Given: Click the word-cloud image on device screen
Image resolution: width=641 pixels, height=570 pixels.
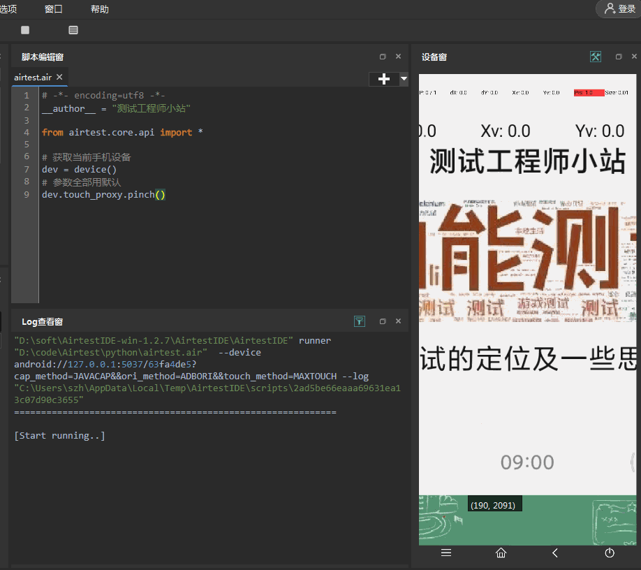Looking at the screenshot, I should tap(527, 260).
